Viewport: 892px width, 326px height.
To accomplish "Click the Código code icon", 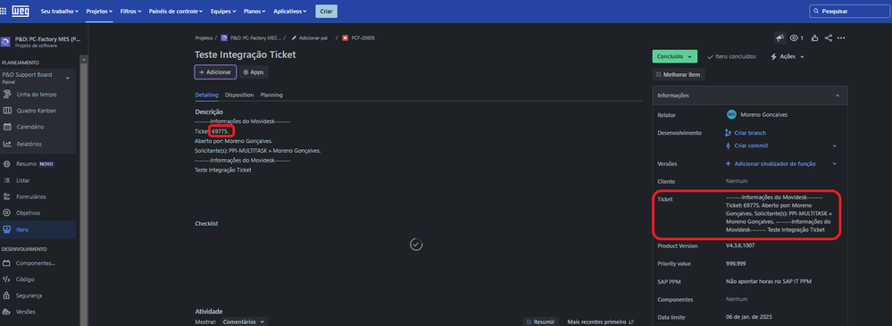I will click(7, 280).
